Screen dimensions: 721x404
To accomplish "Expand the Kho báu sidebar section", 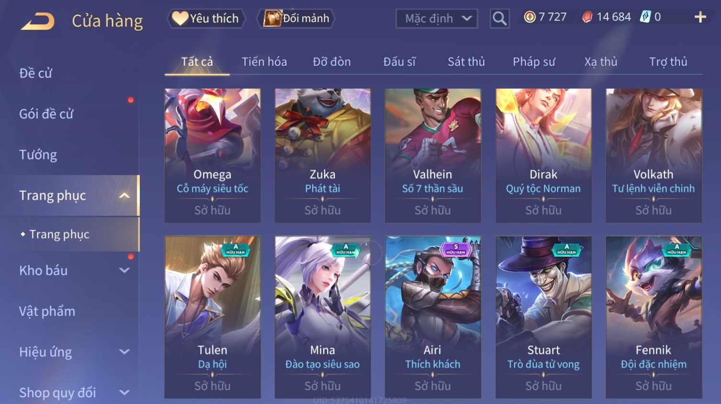I will point(124,270).
